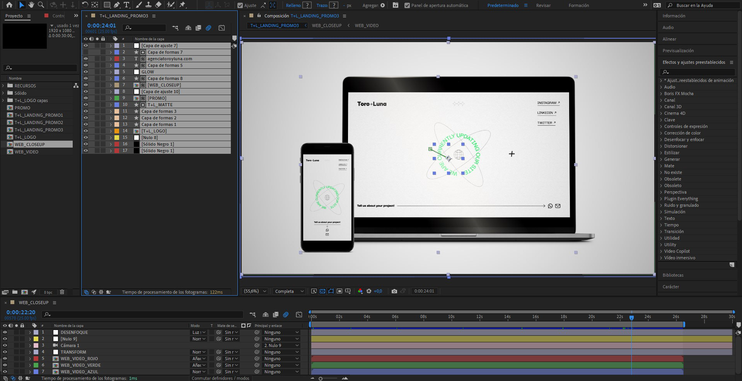Click red label color of agenciatoroyluna.com layer
The height and width of the screenshot is (381, 742).
[x=117, y=59]
